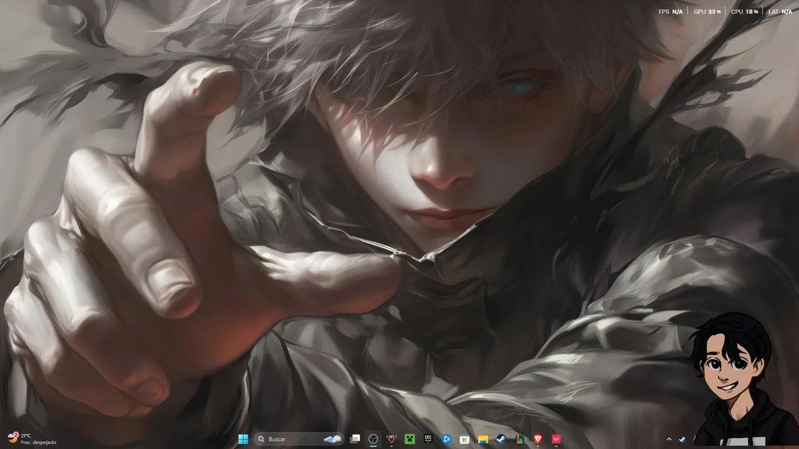The height and width of the screenshot is (449, 799).
Task: Open League of Legends taskbar icon
Action: click(519, 439)
